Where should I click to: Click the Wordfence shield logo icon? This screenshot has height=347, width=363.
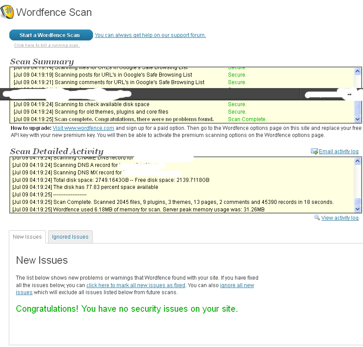pos(7,12)
